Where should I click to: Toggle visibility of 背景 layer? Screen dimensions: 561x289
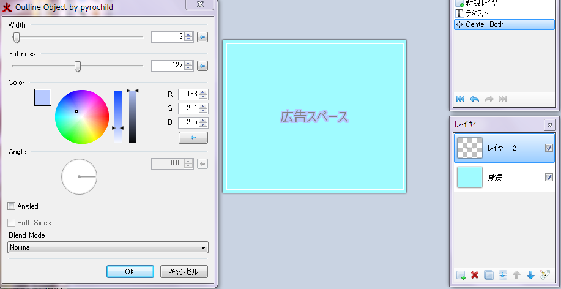549,178
